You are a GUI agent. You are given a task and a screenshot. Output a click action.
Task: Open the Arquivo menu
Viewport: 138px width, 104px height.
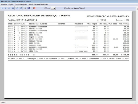(4, 4)
